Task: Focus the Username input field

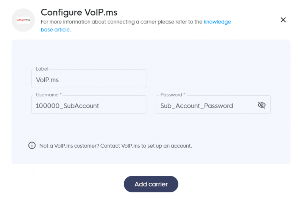Action: click(x=89, y=104)
